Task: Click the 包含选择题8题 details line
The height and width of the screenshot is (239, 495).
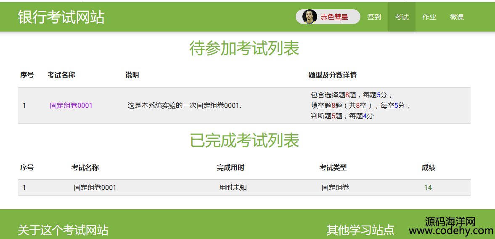Action: point(352,95)
